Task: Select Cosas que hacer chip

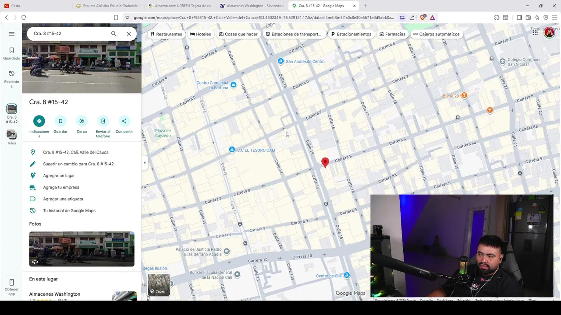Action: (238, 34)
